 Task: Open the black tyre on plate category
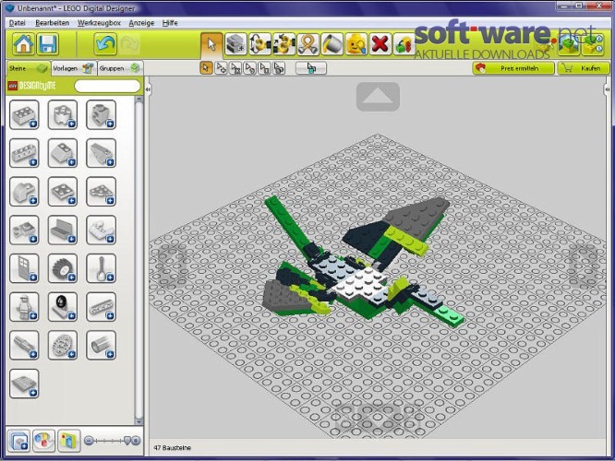pyautogui.click(x=63, y=307)
